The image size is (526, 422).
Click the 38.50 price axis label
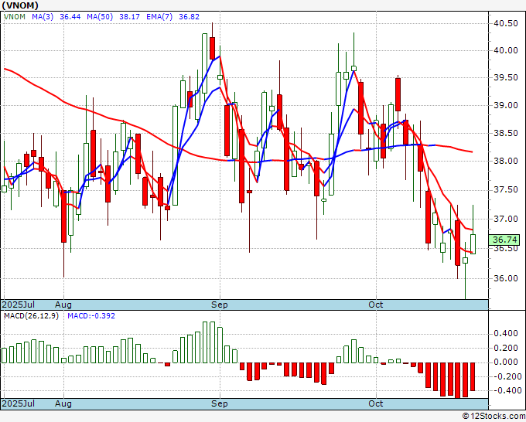point(506,134)
